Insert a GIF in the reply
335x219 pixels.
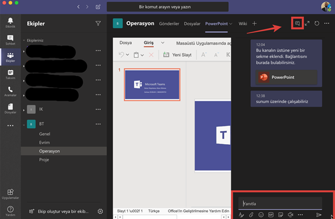(x=271, y=215)
